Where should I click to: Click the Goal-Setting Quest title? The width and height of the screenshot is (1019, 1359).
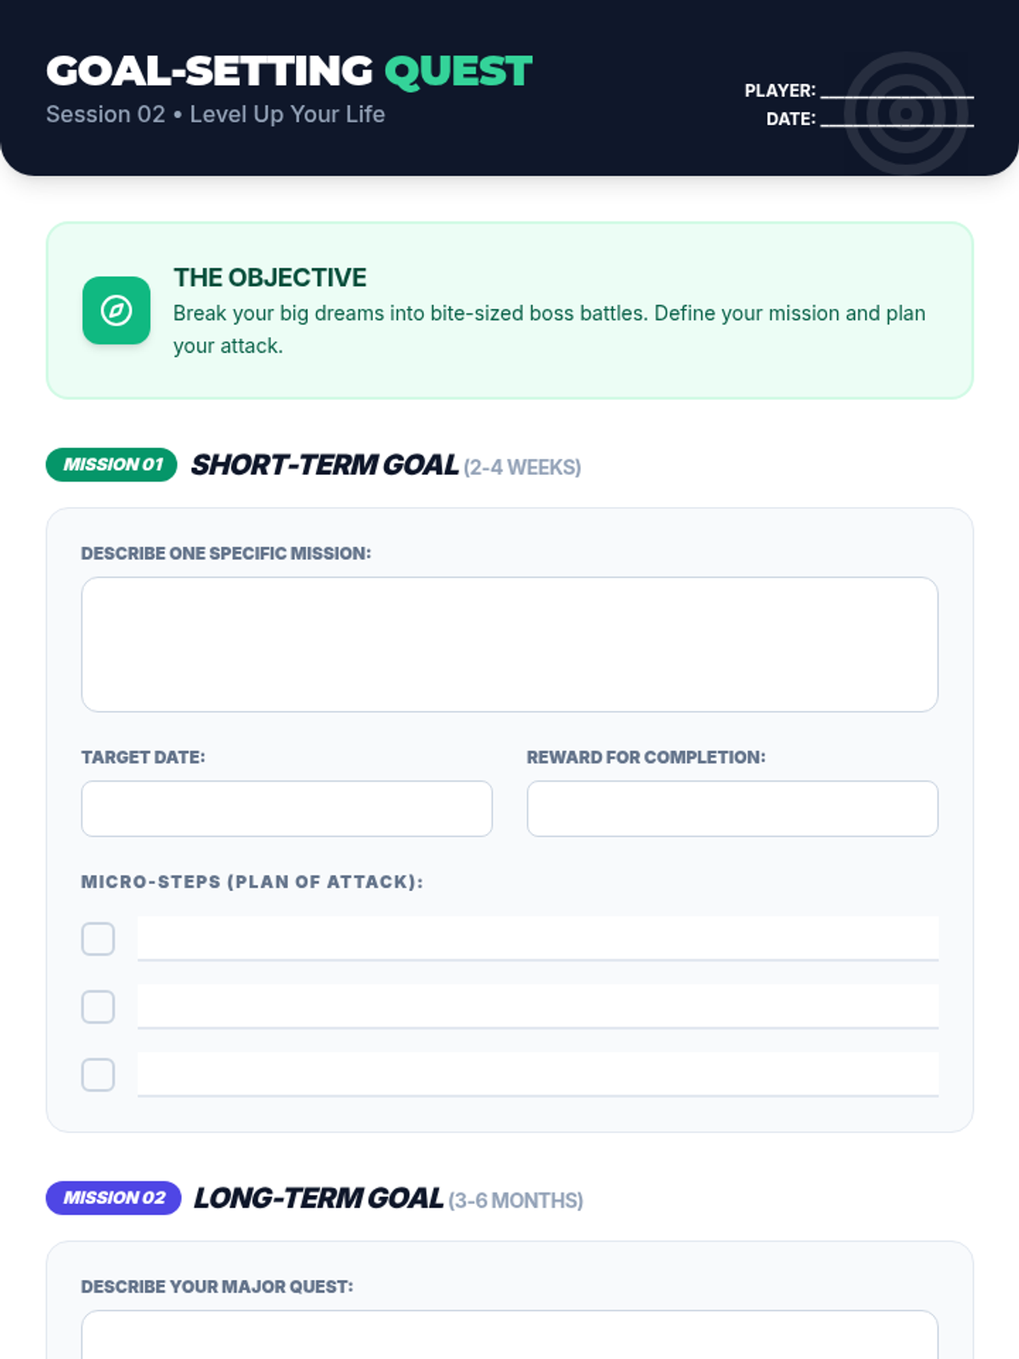point(289,71)
